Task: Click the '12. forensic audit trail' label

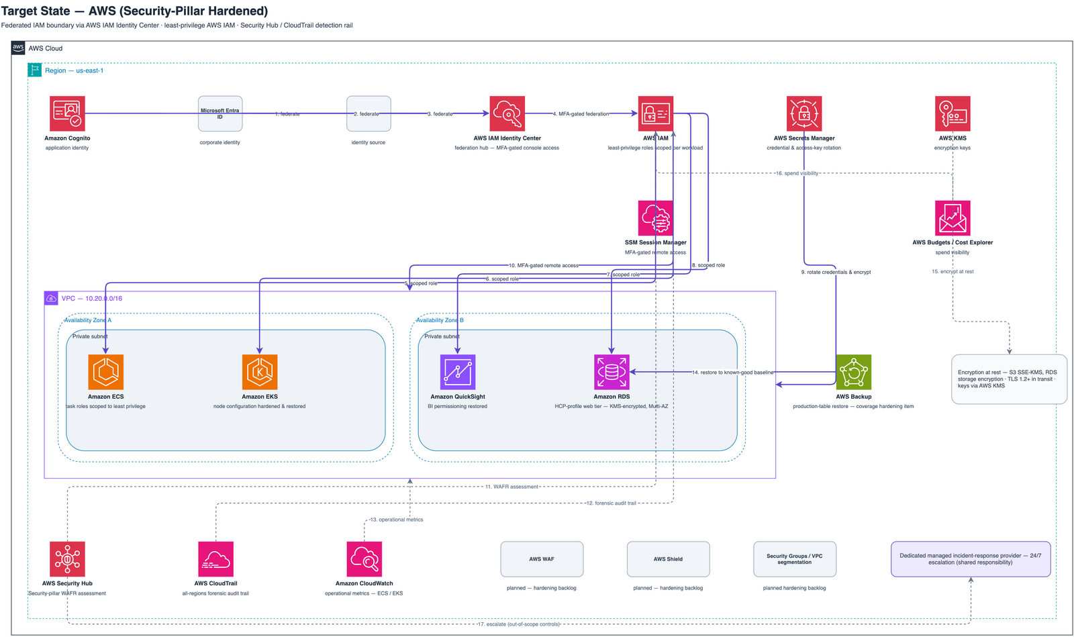Action: coord(610,503)
